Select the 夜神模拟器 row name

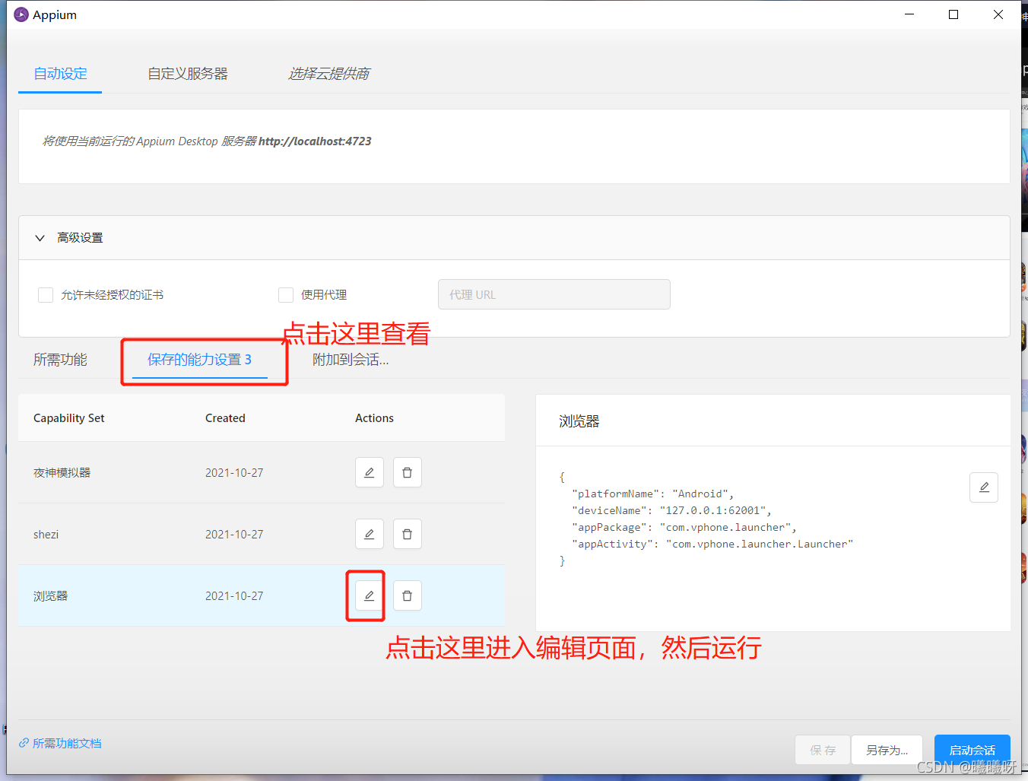[x=62, y=472]
